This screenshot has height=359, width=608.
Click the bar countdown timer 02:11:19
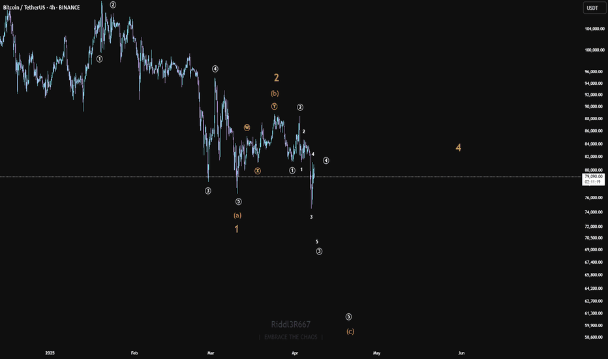click(x=594, y=182)
